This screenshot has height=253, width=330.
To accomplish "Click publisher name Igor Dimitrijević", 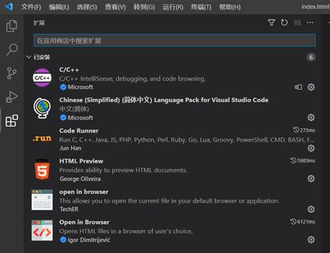I will 89,240.
